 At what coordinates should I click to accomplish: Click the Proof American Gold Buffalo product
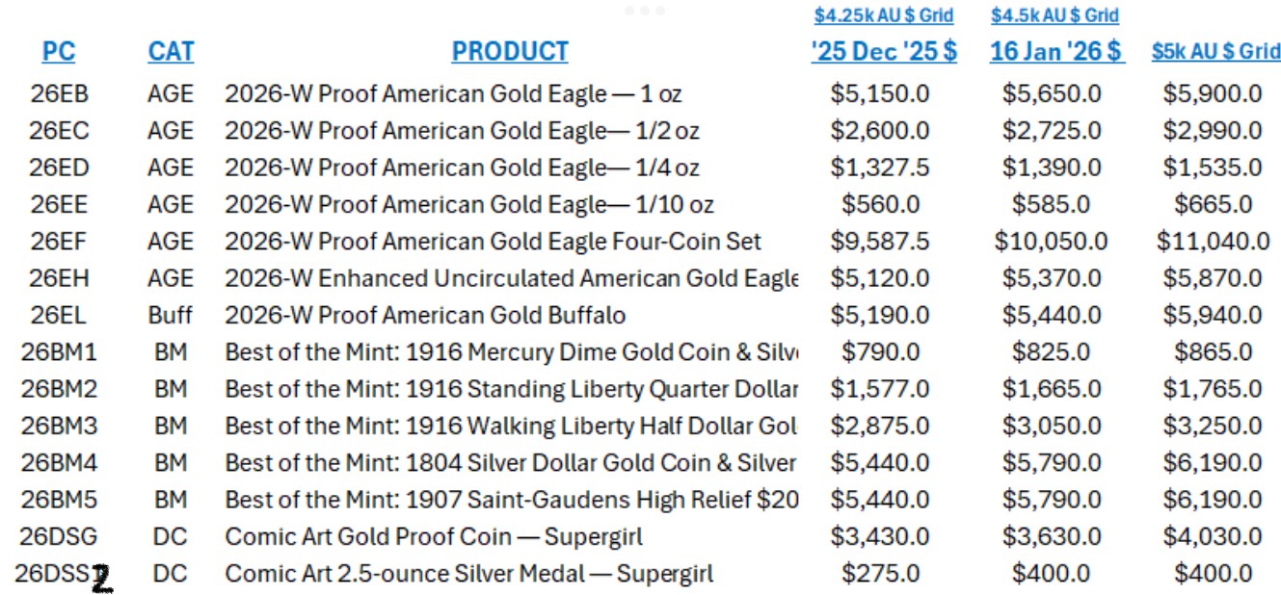click(425, 315)
